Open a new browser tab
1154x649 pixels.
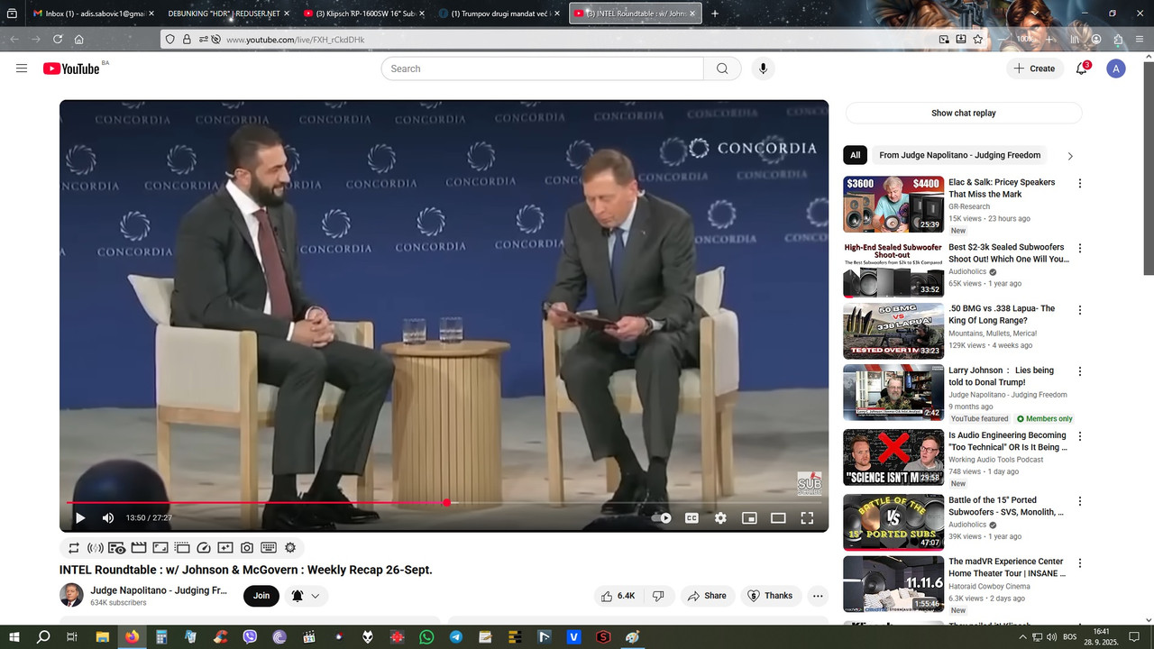point(715,14)
